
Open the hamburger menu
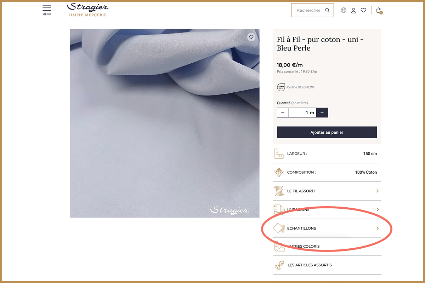pos(46,10)
